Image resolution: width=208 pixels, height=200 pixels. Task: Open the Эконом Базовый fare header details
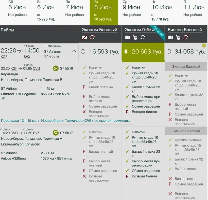click(99, 30)
